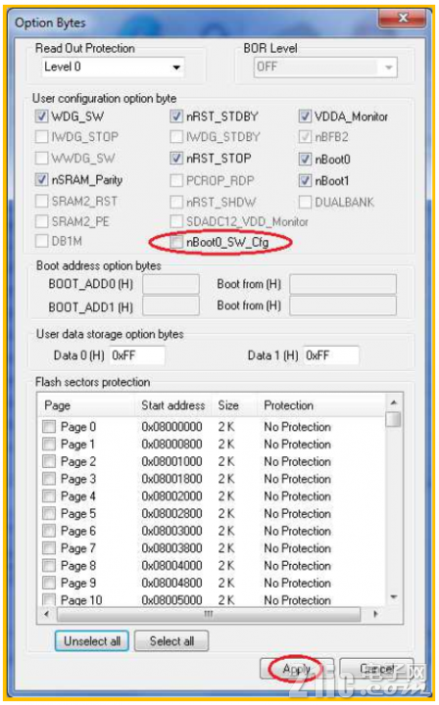Check the Page 5 sector checkbox
This screenshot has height=705, width=439.
tap(49, 513)
